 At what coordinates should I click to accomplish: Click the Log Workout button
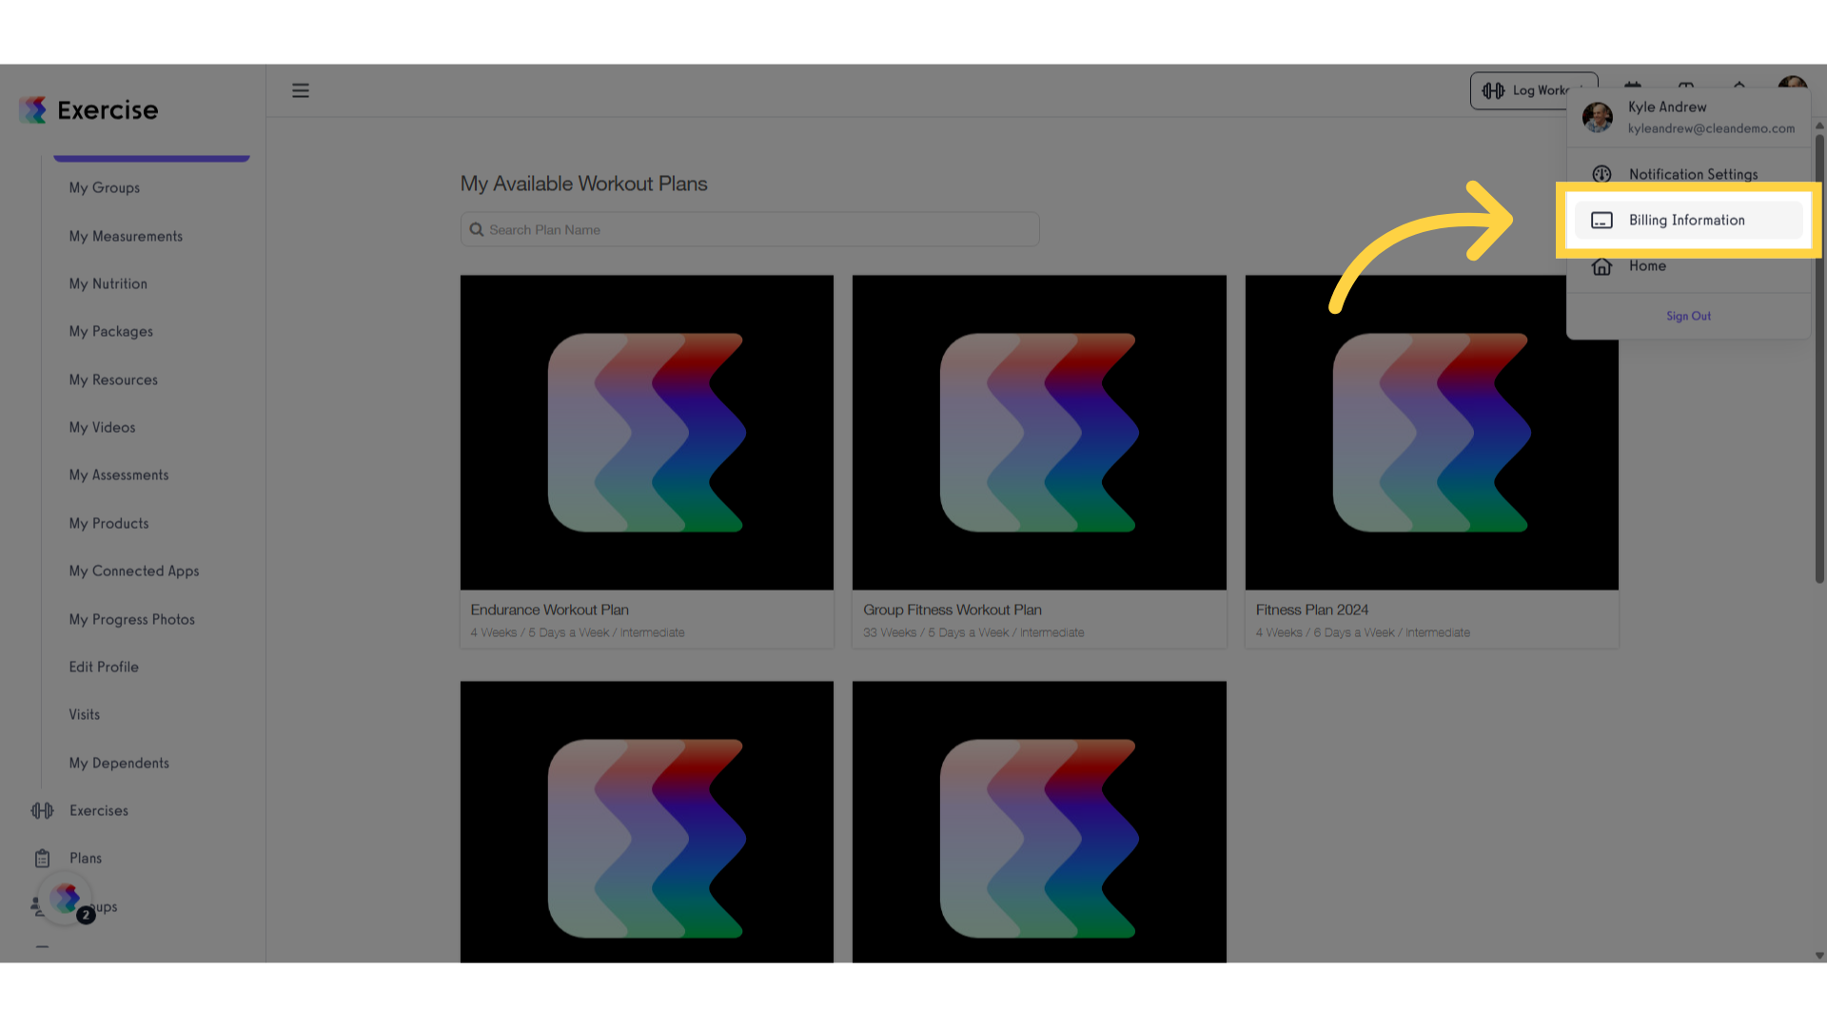coord(1534,90)
